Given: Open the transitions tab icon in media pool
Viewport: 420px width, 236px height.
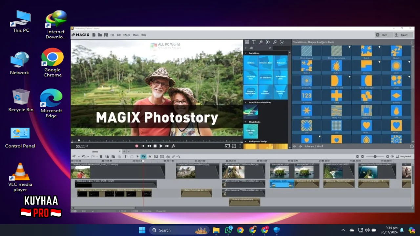Looking at the screenshot, I should click(268, 42).
